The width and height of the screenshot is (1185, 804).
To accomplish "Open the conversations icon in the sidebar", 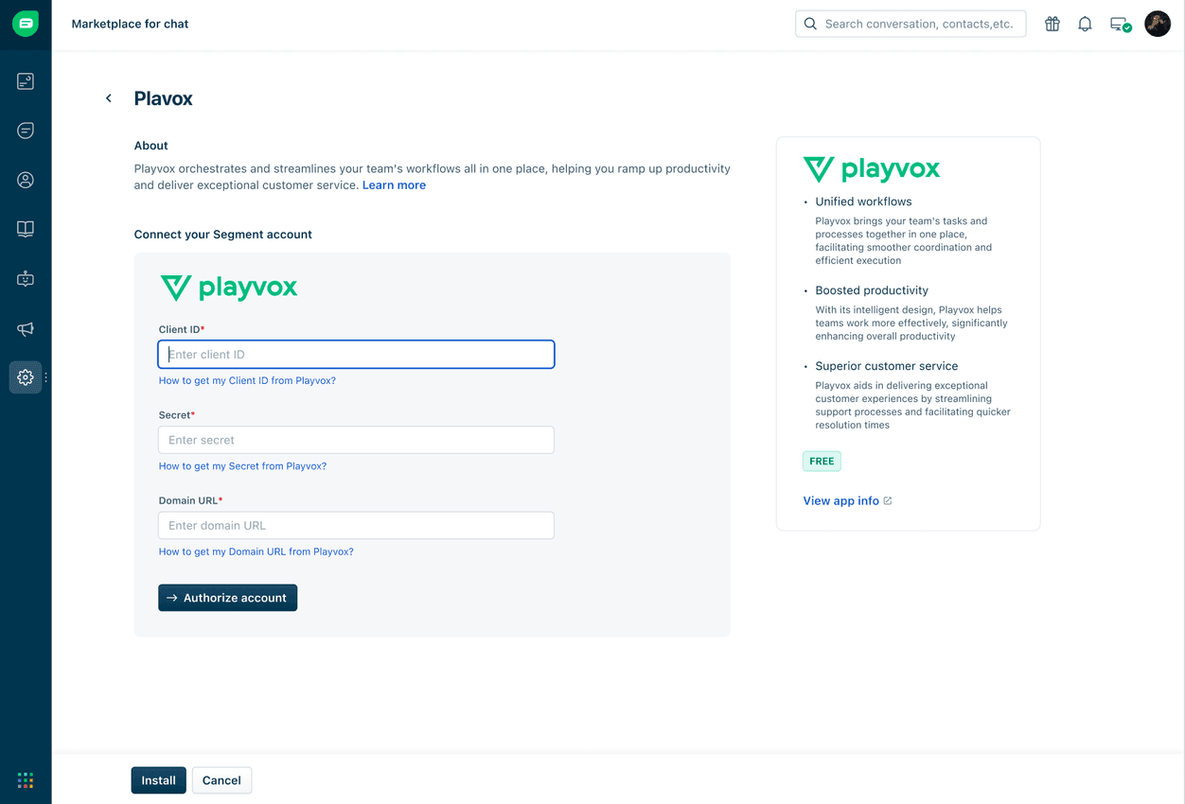I will point(26,130).
